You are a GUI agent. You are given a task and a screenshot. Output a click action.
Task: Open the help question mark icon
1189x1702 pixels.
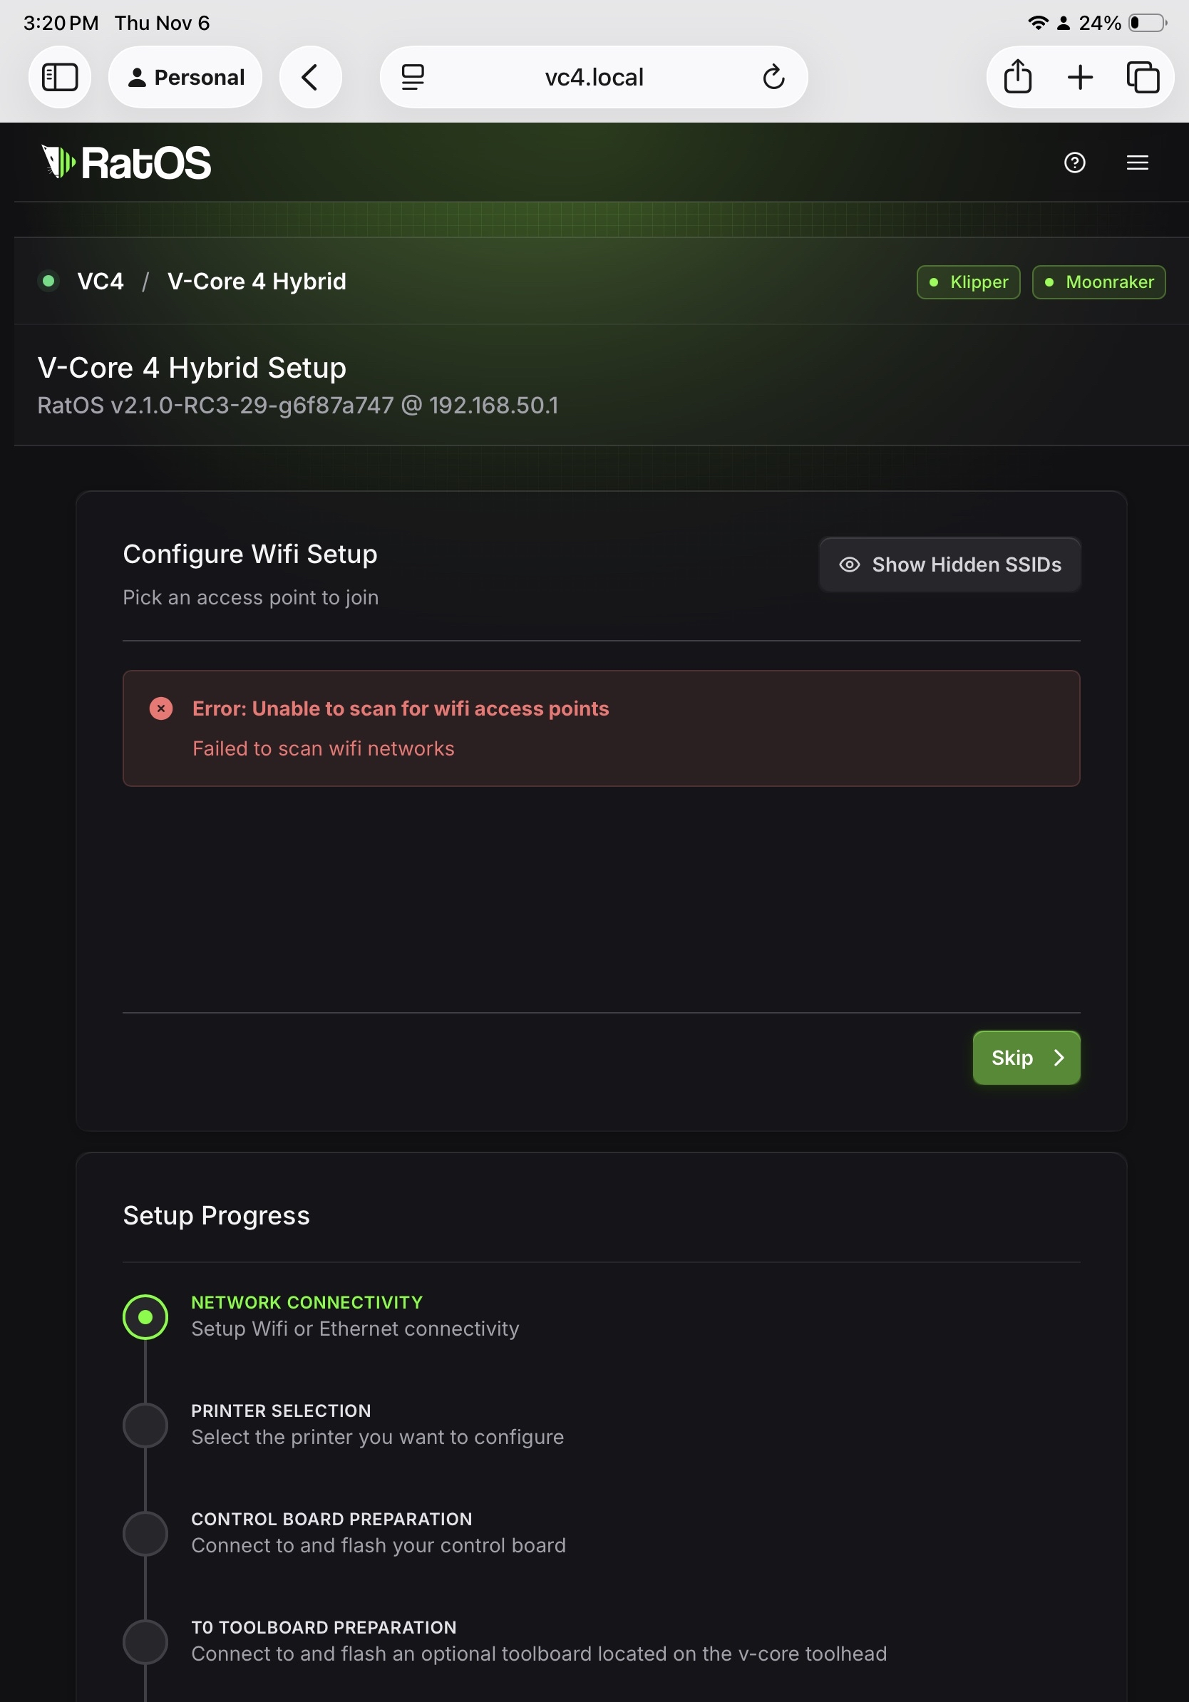(x=1074, y=163)
